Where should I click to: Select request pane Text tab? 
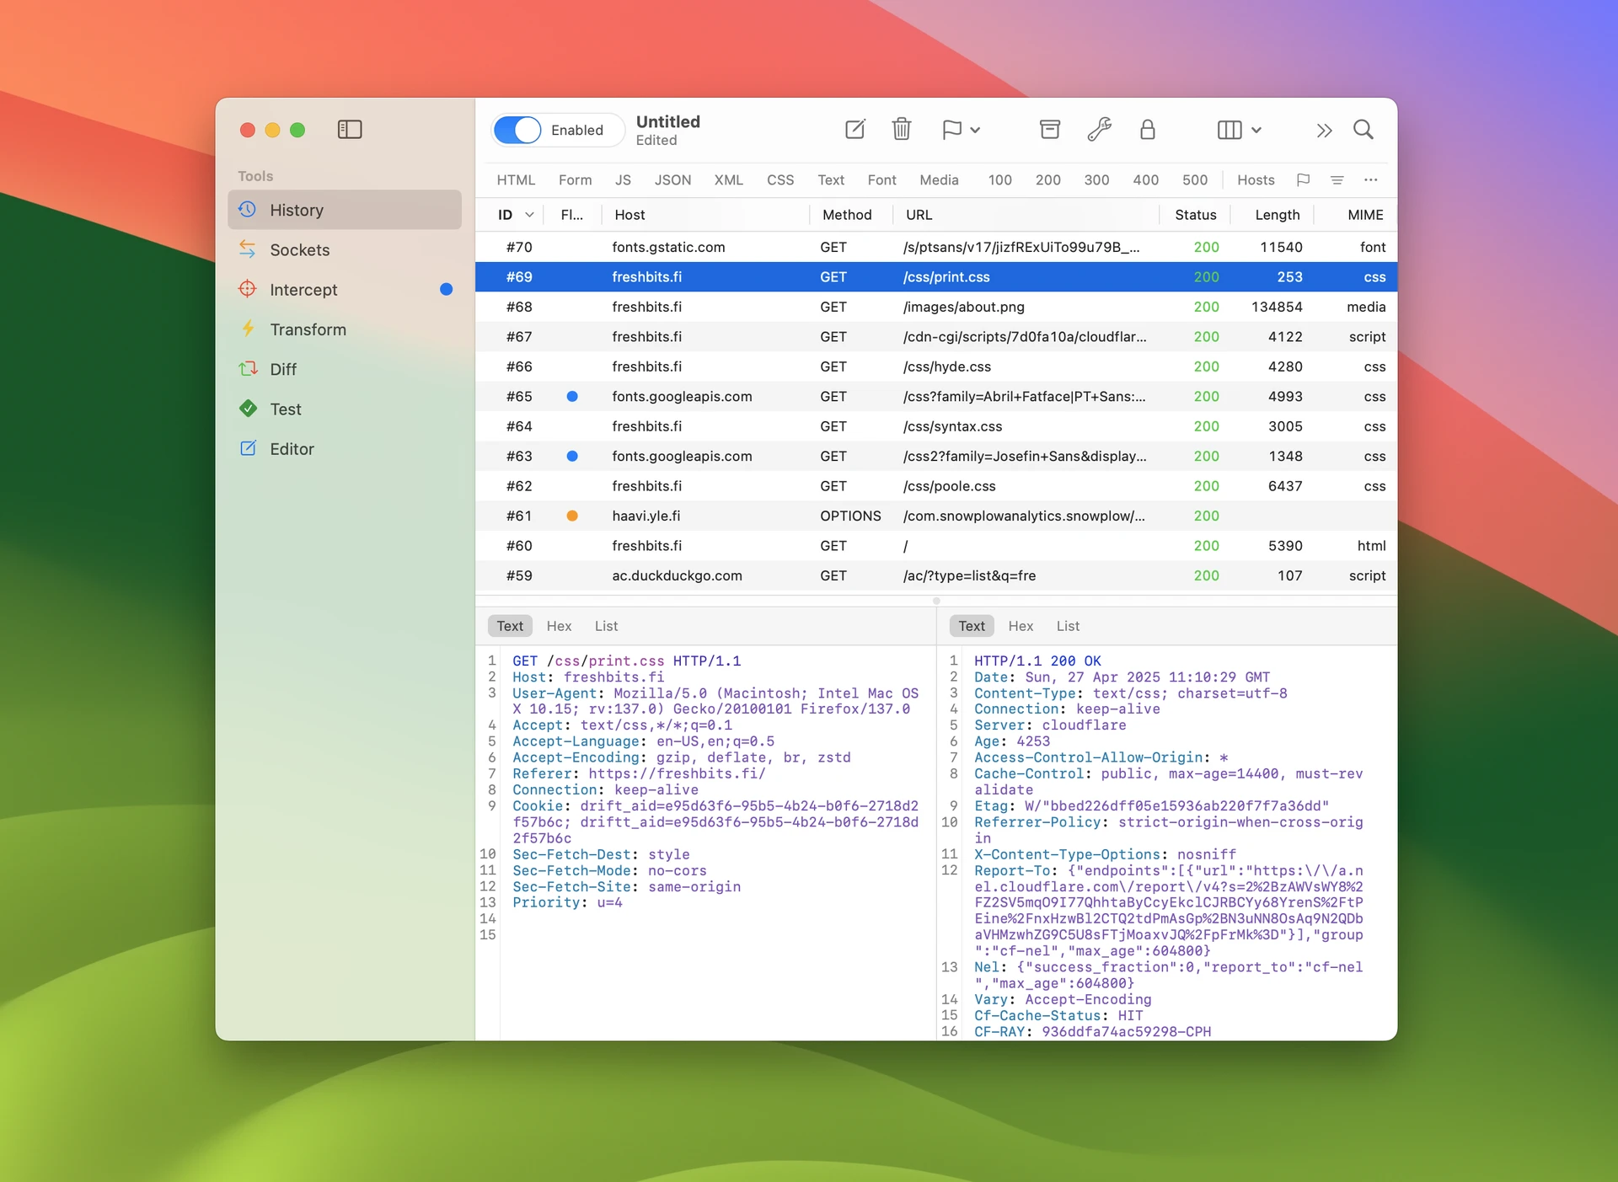(510, 626)
